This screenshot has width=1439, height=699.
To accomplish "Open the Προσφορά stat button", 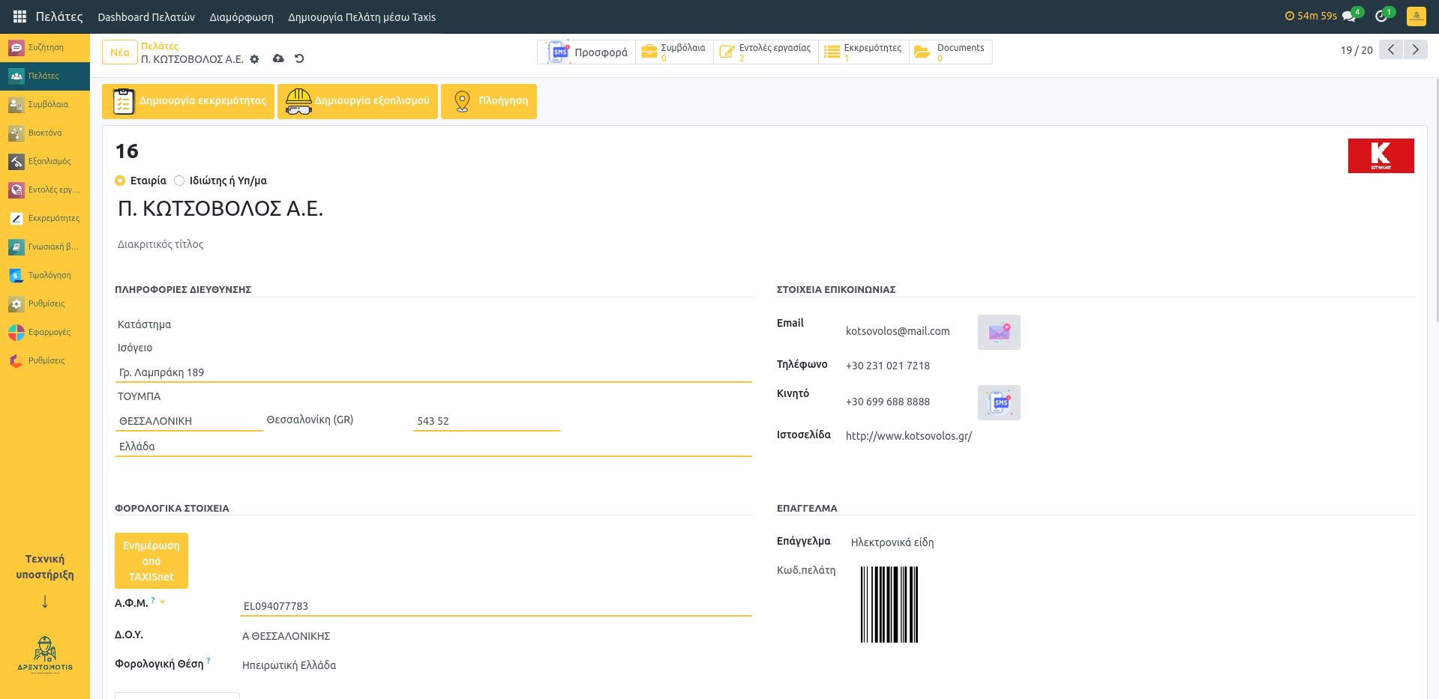I will tap(587, 52).
